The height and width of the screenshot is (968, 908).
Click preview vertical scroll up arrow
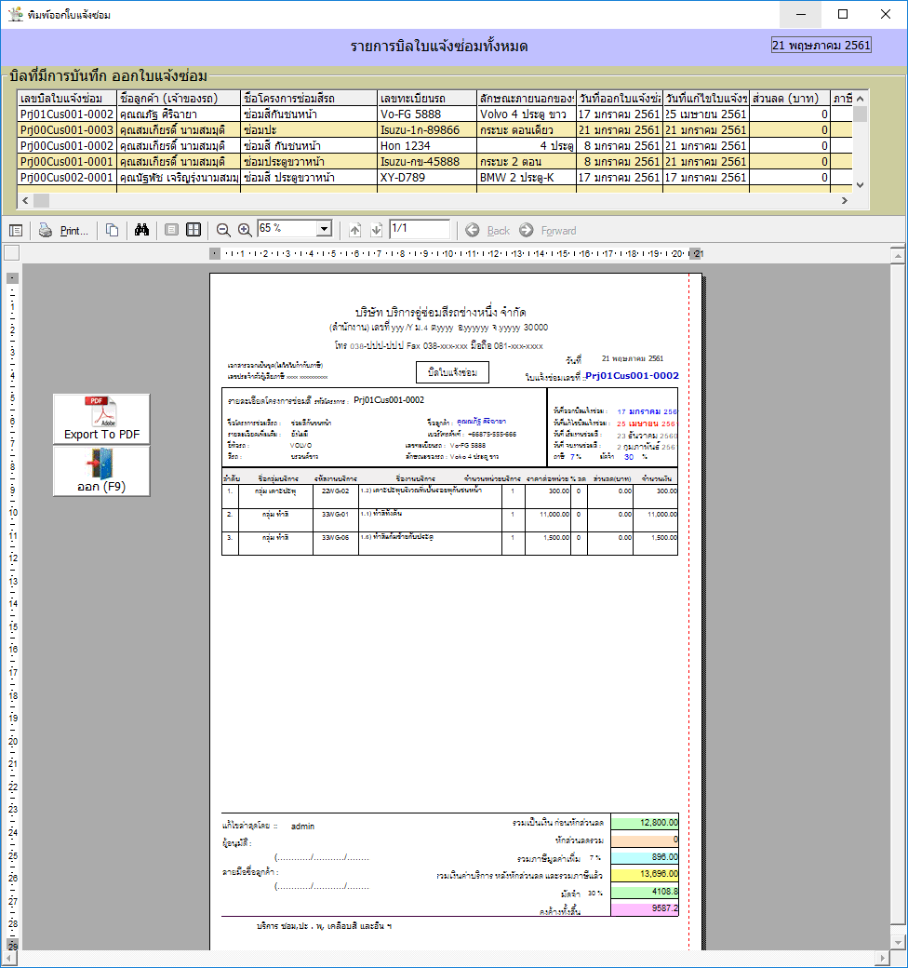tap(898, 255)
